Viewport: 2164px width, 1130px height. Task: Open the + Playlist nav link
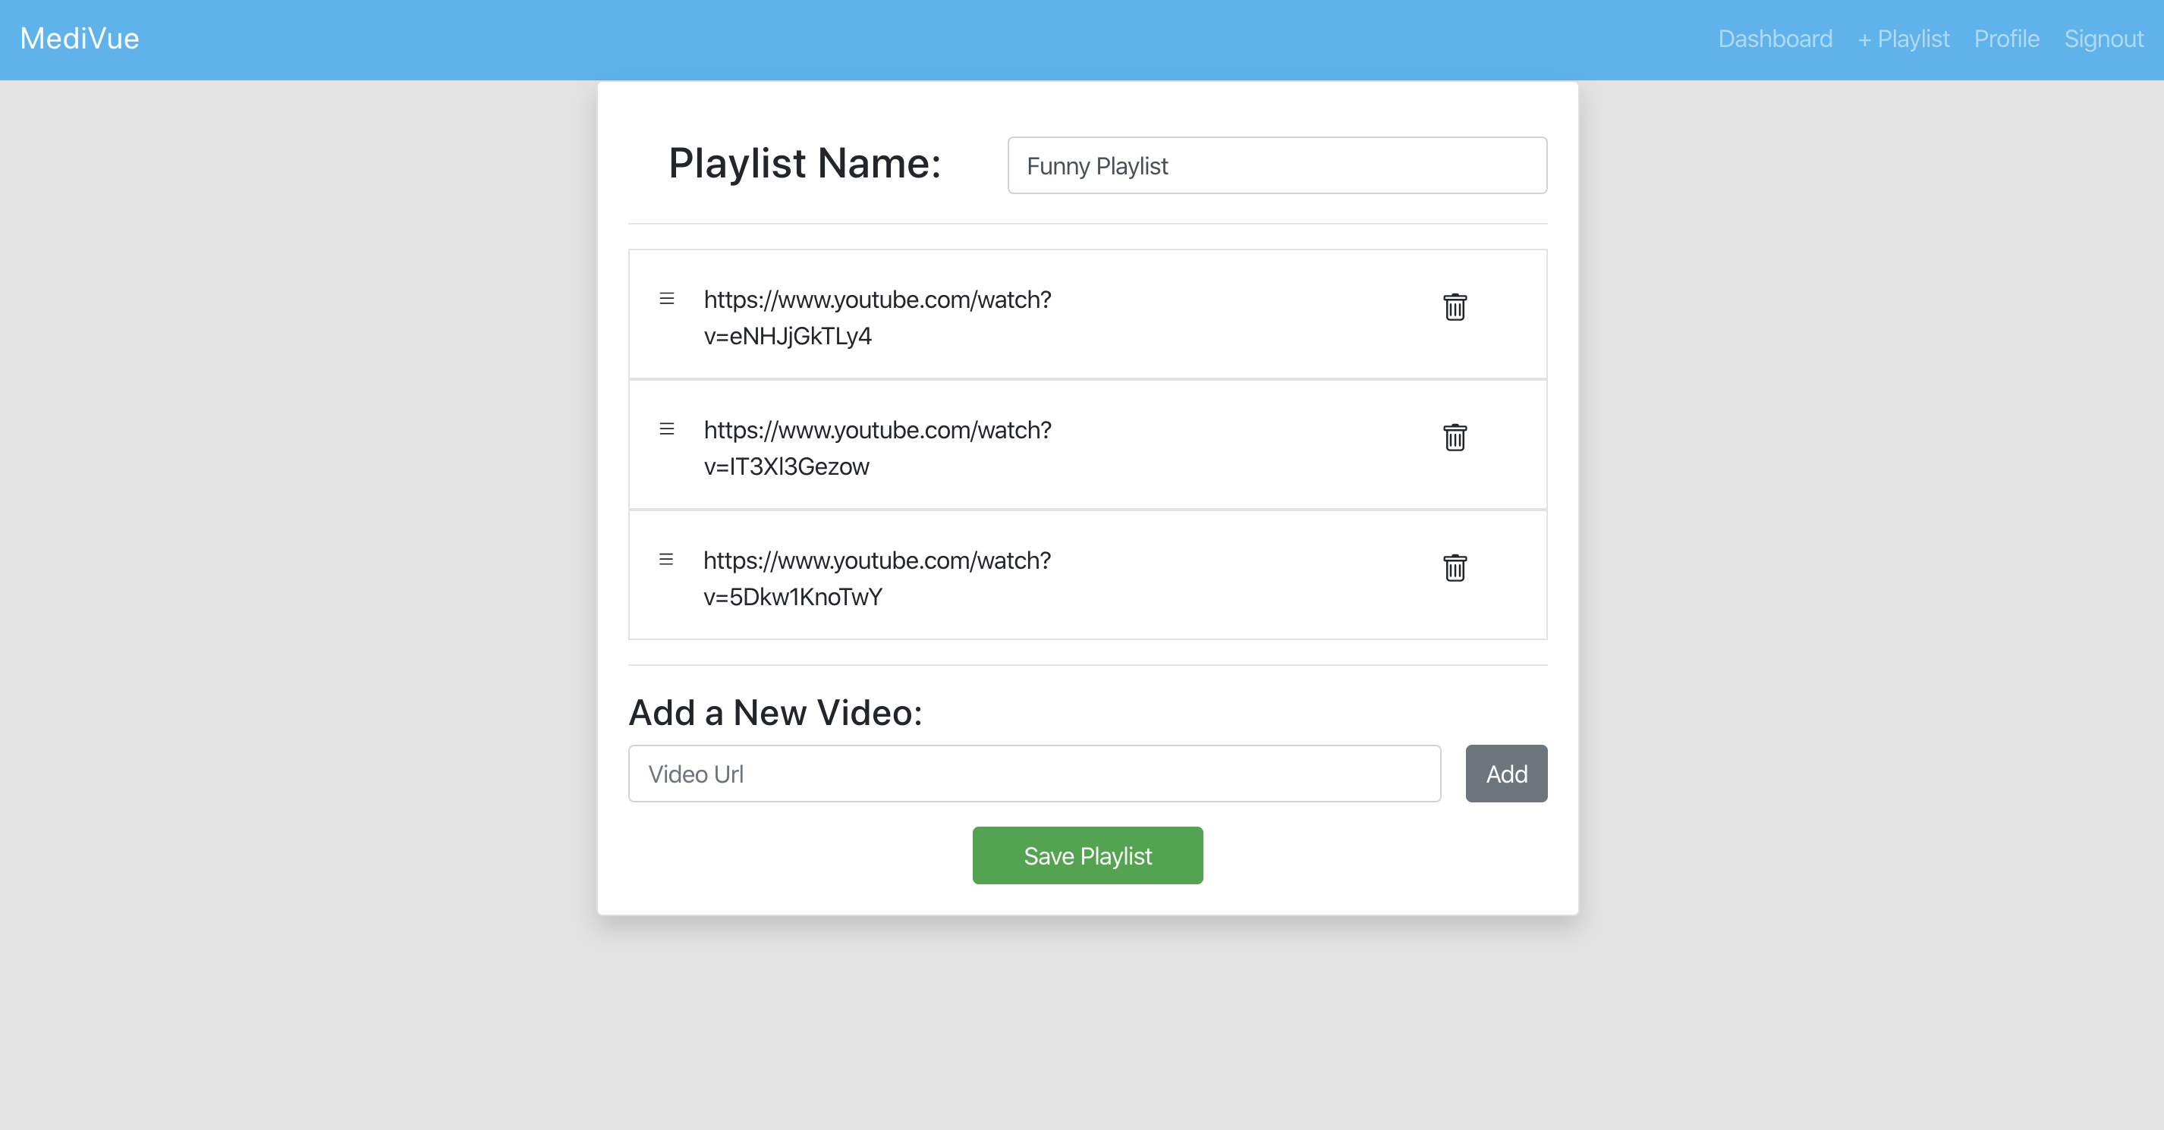click(1903, 39)
